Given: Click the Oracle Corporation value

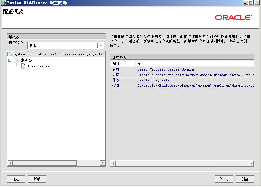Looking at the screenshot, I should (155, 80).
